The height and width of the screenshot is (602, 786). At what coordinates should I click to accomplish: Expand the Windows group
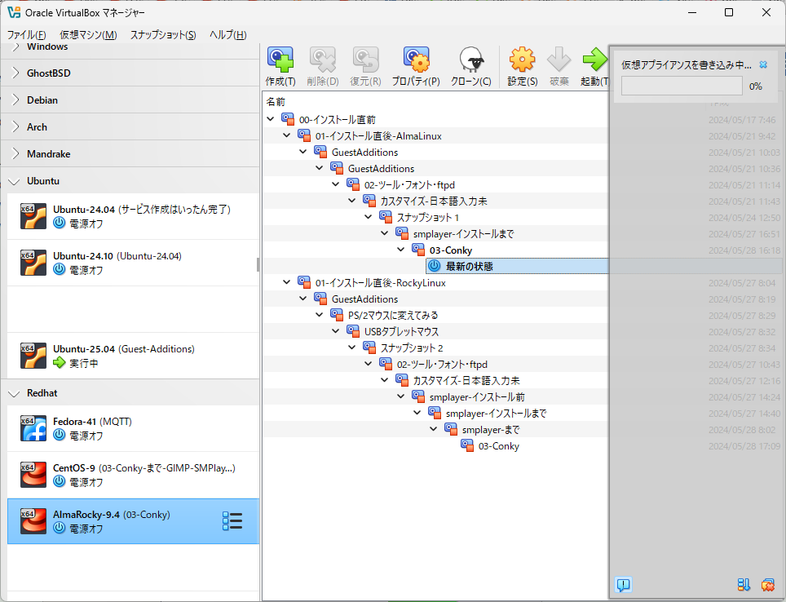point(15,46)
